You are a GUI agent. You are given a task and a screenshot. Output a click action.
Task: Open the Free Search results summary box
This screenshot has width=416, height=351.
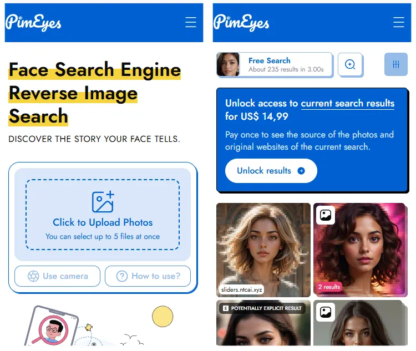(275, 65)
